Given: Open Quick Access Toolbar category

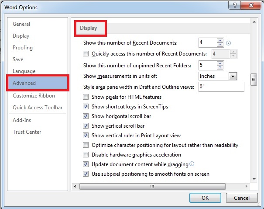Looking at the screenshot, I should [x=38, y=108].
